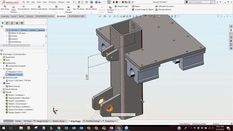
Task: Click the New document icon
Action: [82, 2]
